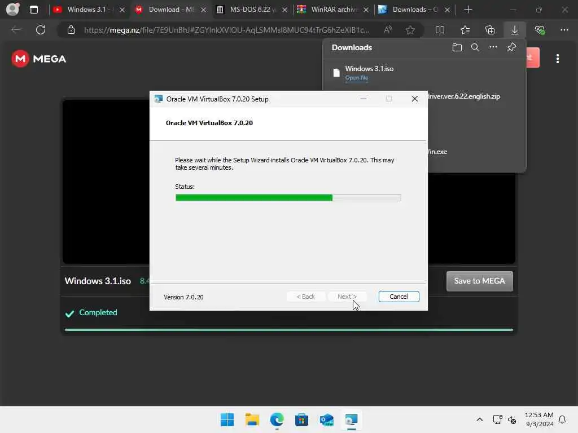The image size is (578, 433).
Task: Close the MS-DOS 6.22 tab
Action: [x=284, y=10]
